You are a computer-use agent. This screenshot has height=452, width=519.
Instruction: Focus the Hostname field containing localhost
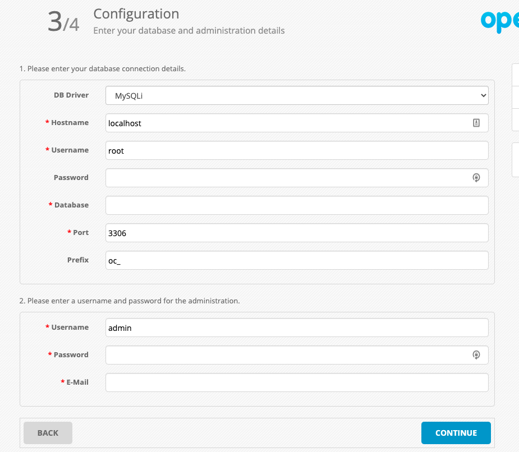pyautogui.click(x=286, y=123)
